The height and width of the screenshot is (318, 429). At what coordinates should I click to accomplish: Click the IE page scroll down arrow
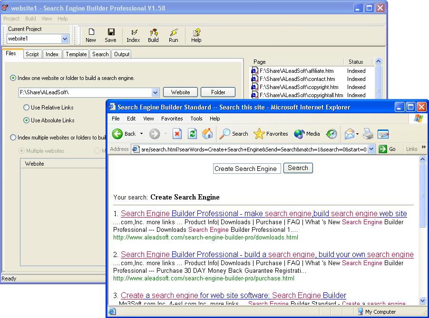[x=423, y=301]
